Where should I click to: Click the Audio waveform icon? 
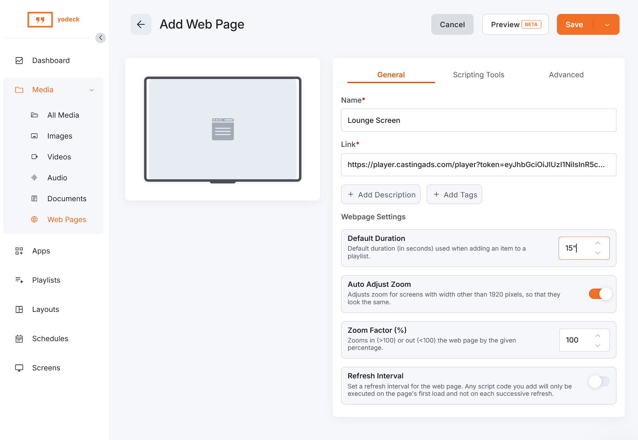point(34,178)
